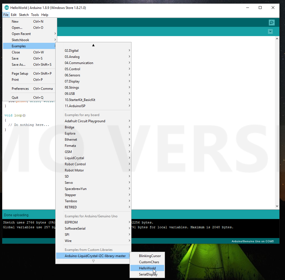Screen dimensions: 285x280
Task: Expand the 02.Digital examples submenu
Action: (x=94, y=50)
